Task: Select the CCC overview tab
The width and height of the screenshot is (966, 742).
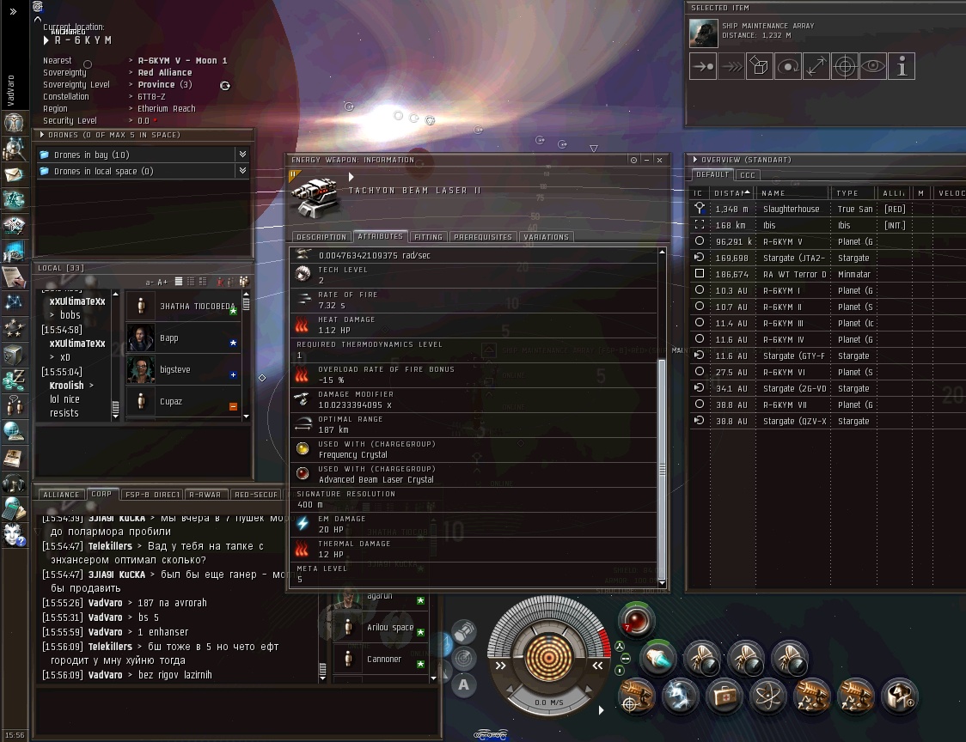Action: pos(748,175)
